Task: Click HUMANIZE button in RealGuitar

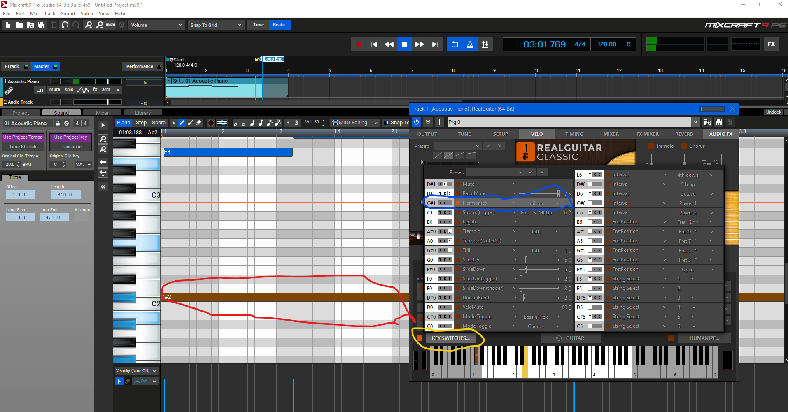Action: coord(704,338)
